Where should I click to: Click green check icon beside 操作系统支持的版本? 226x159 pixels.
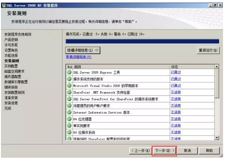click(x=69, y=79)
